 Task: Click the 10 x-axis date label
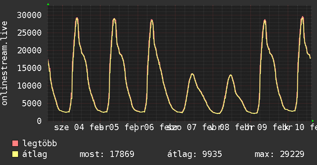tap(299, 127)
